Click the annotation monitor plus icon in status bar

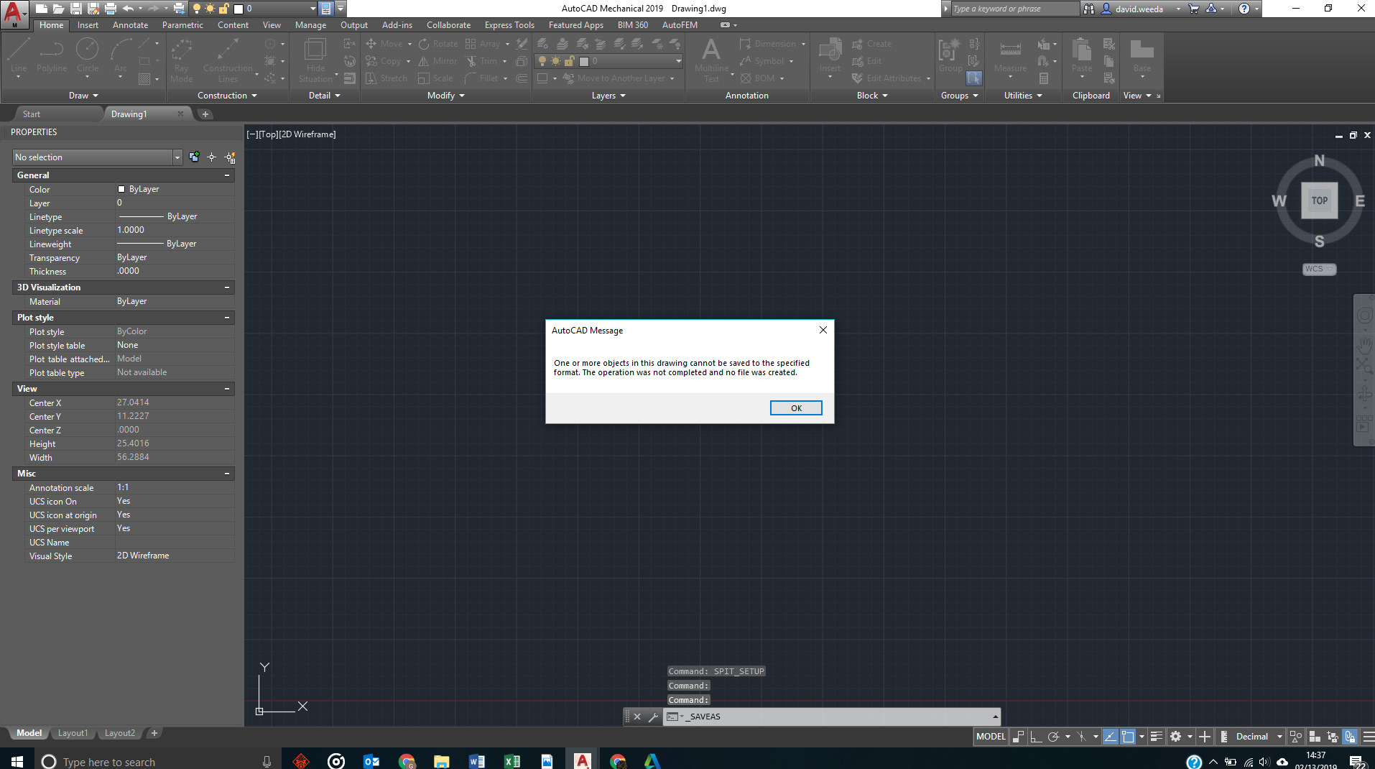click(x=1205, y=737)
